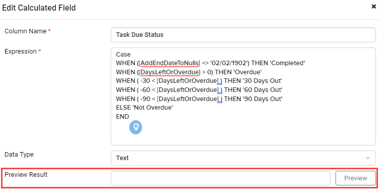Close the Edit Calculated Field dialog
Image resolution: width=381 pixels, height=194 pixels.
click(374, 7)
